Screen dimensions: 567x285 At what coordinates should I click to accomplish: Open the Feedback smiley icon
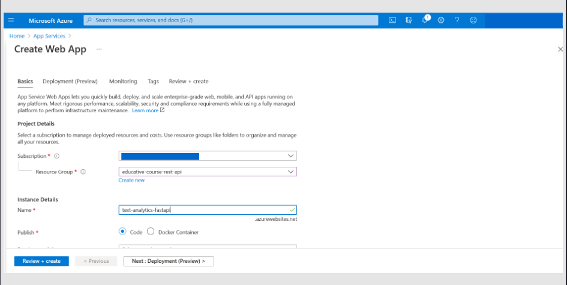click(473, 20)
